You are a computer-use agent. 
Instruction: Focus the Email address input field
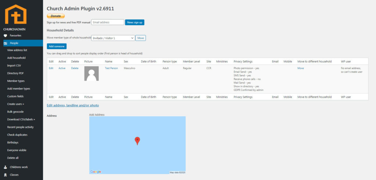108,22
